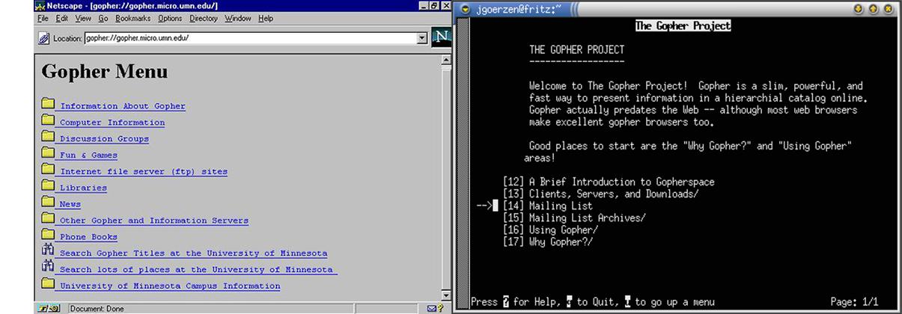Open the Options menu

[x=170, y=18]
